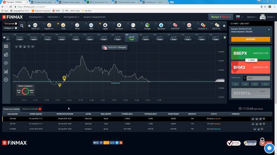277x155 pixels.
Task: Open the 'Инструменты' dropdown menu
Action: pos(71,17)
